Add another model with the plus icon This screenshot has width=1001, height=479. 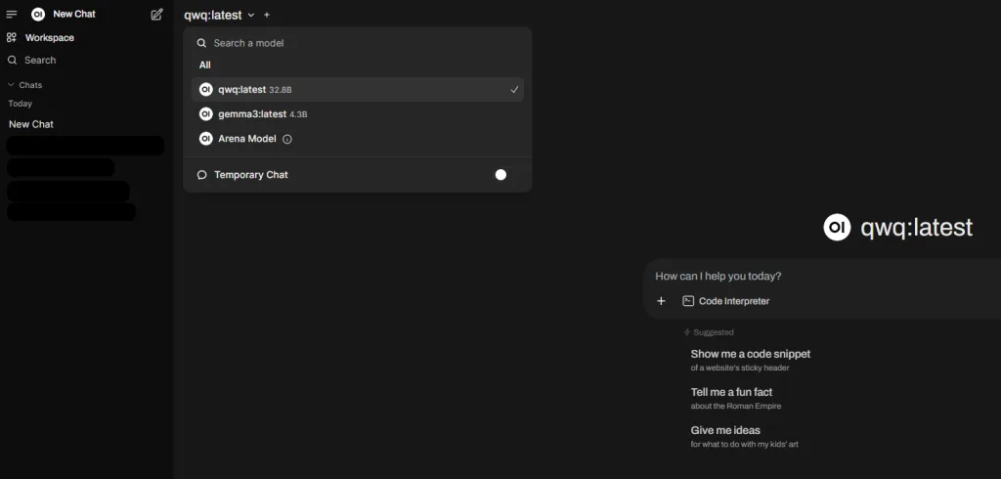tap(267, 15)
